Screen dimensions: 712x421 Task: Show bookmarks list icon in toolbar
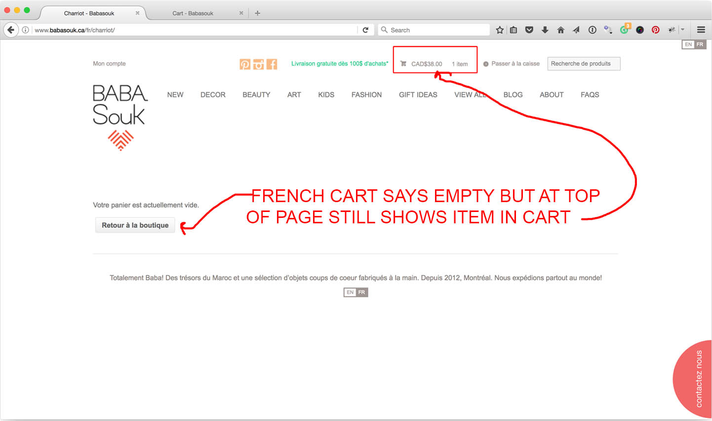point(514,30)
